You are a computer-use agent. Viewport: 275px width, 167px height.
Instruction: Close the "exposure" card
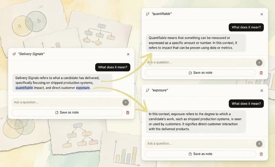pyautogui.click(x=262, y=90)
